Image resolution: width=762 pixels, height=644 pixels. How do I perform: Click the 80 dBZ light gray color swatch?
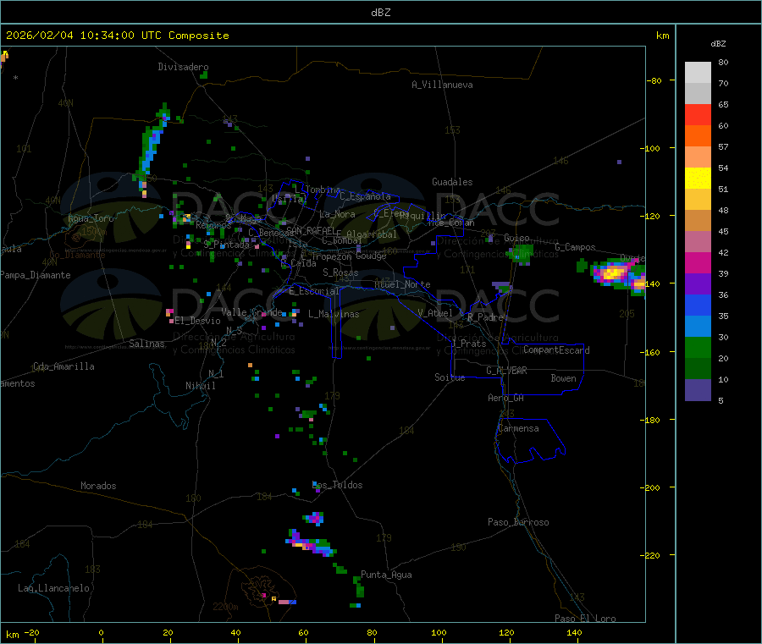tap(698, 73)
